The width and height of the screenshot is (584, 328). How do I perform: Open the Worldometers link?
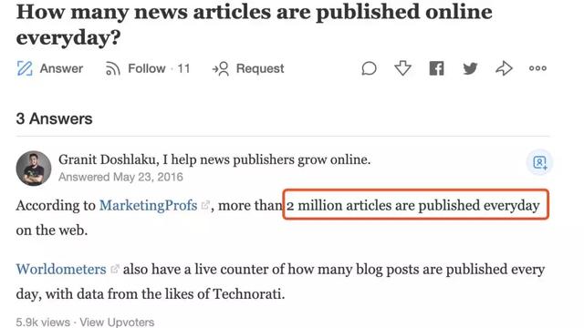coord(61,270)
